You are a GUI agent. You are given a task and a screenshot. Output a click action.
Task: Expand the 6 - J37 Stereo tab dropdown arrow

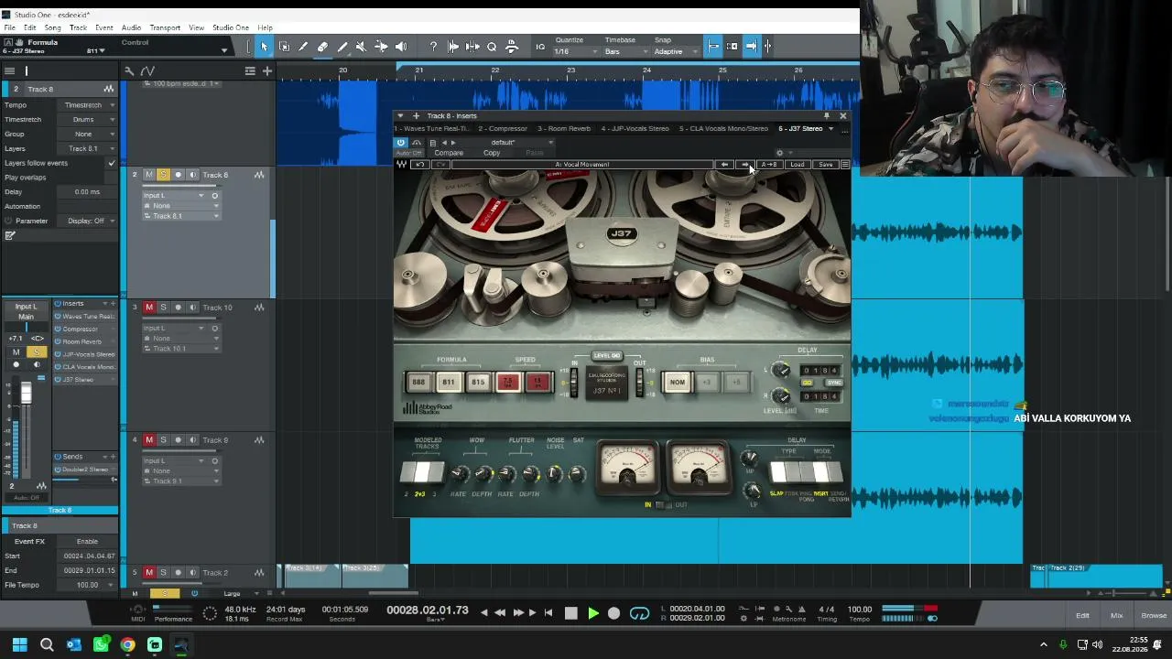(x=831, y=129)
